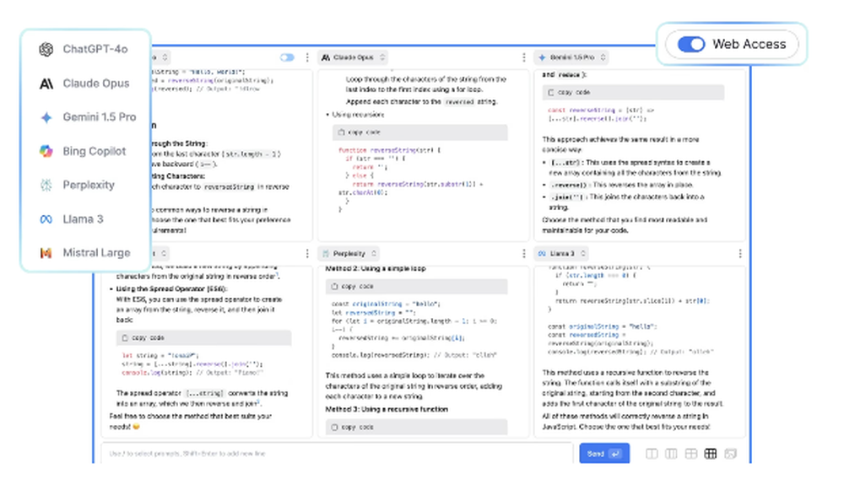Focus the prompt input field
Viewport: 844px width, 501px height.
337,454
